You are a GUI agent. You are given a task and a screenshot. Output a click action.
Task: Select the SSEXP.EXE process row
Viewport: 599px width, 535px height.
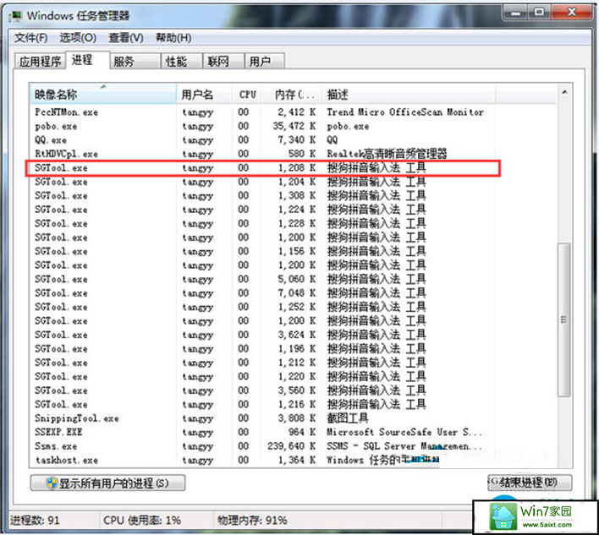[x=262, y=433]
